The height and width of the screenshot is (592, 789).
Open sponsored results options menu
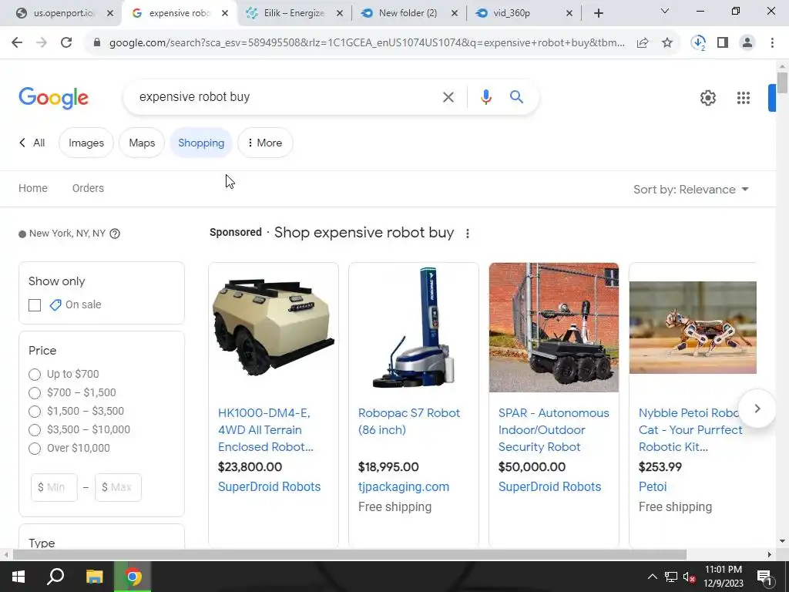[468, 234]
